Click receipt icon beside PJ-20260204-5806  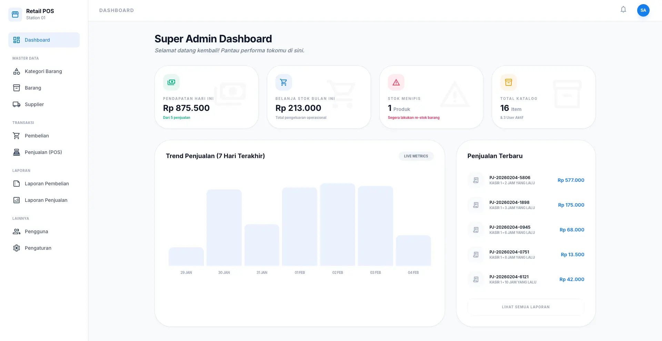click(x=476, y=180)
